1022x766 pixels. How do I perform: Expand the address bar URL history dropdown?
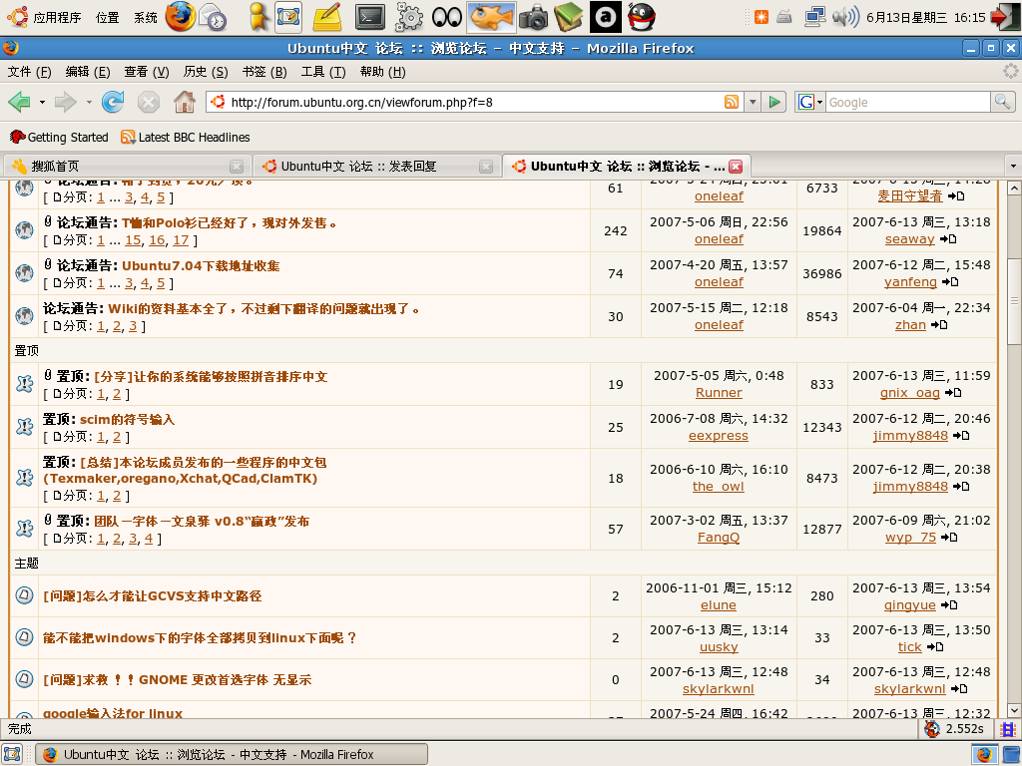(x=753, y=102)
